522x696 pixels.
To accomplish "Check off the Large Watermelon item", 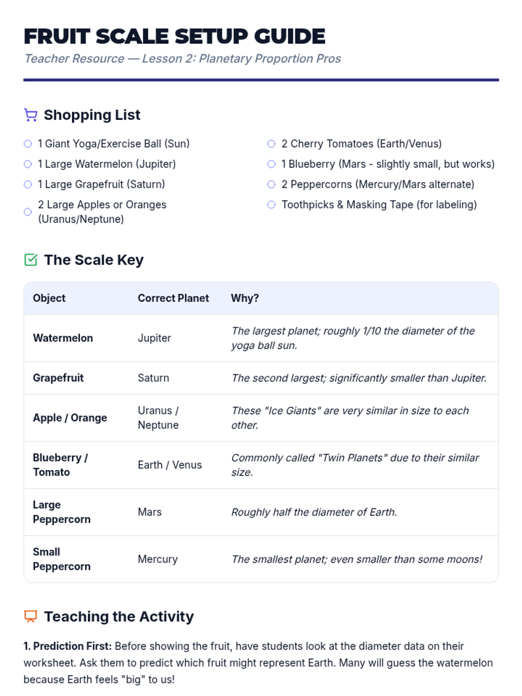I will pyautogui.click(x=28, y=164).
